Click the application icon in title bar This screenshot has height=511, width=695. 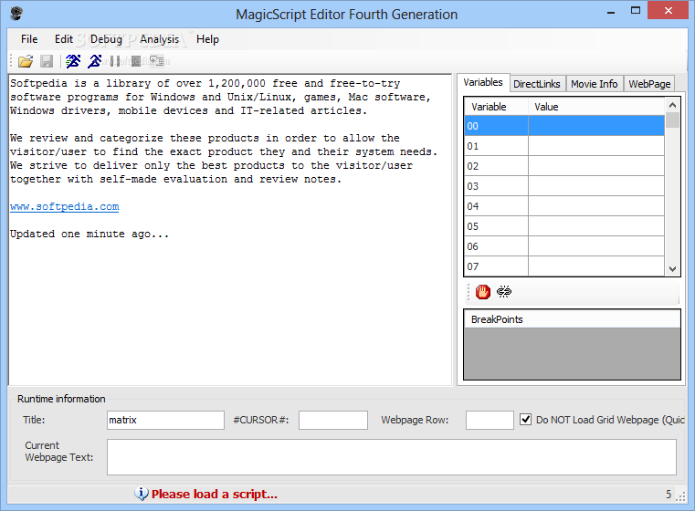(x=16, y=14)
